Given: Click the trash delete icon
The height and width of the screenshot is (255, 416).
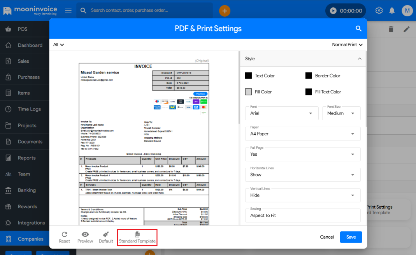Looking at the screenshot, I should [x=391, y=29].
